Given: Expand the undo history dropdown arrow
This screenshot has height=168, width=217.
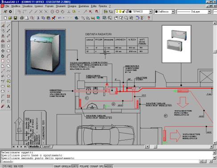Looking at the screenshot, I should 64,18.
